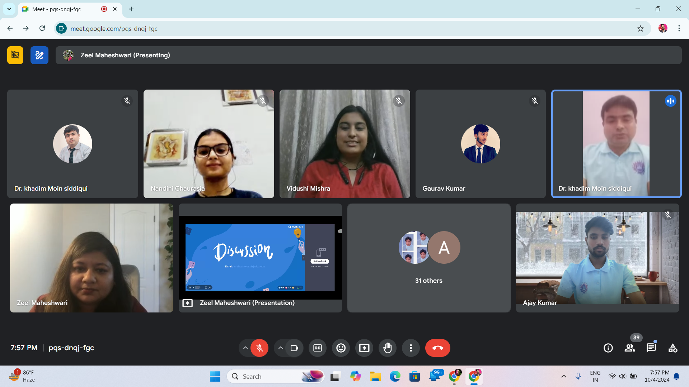Toggle the camera button off
Image resolution: width=689 pixels, height=387 pixels.
point(294,348)
